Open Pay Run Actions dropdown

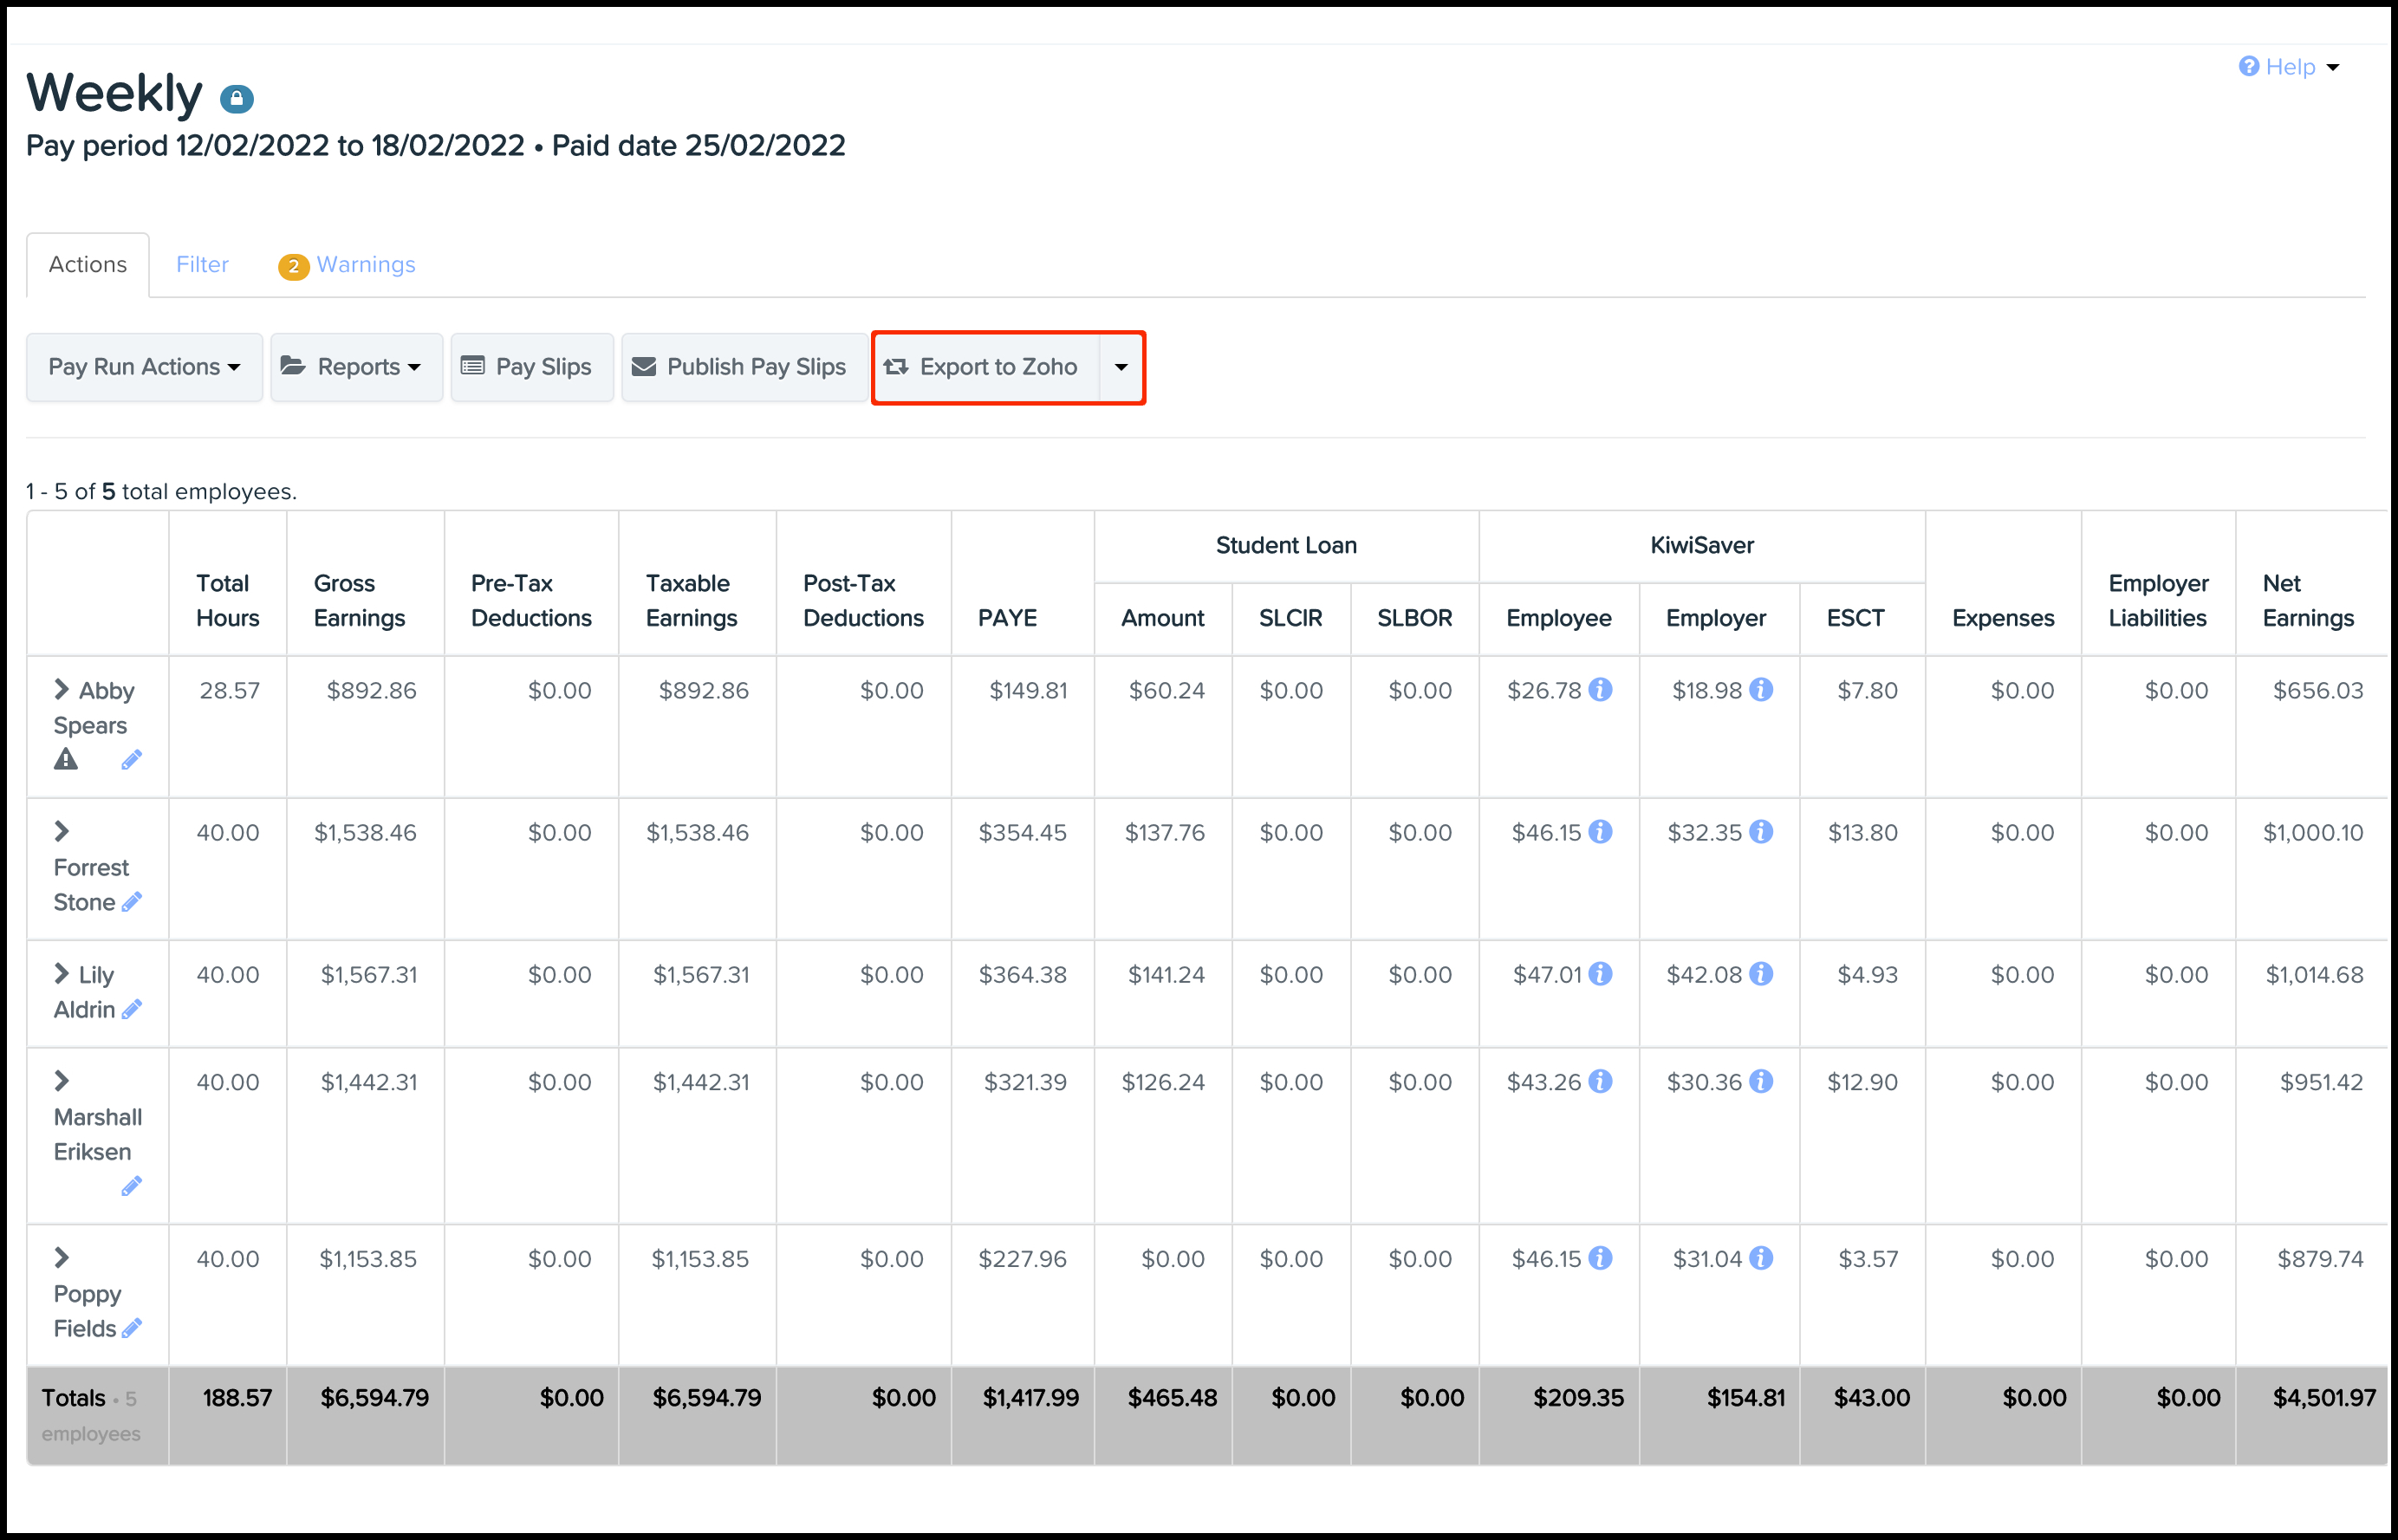point(144,367)
